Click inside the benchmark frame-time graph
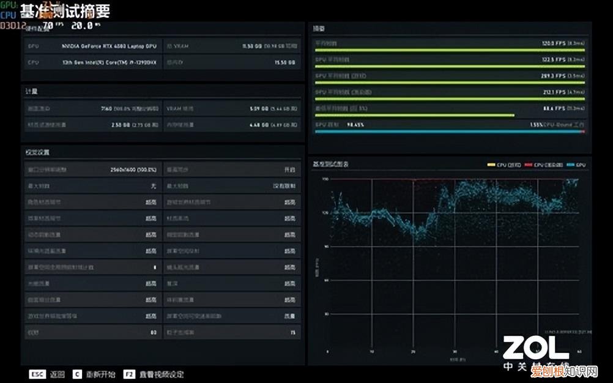Image resolution: width=613 pixels, height=383 pixels. coord(453,263)
